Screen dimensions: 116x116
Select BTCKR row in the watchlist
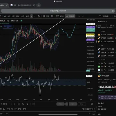106,38
